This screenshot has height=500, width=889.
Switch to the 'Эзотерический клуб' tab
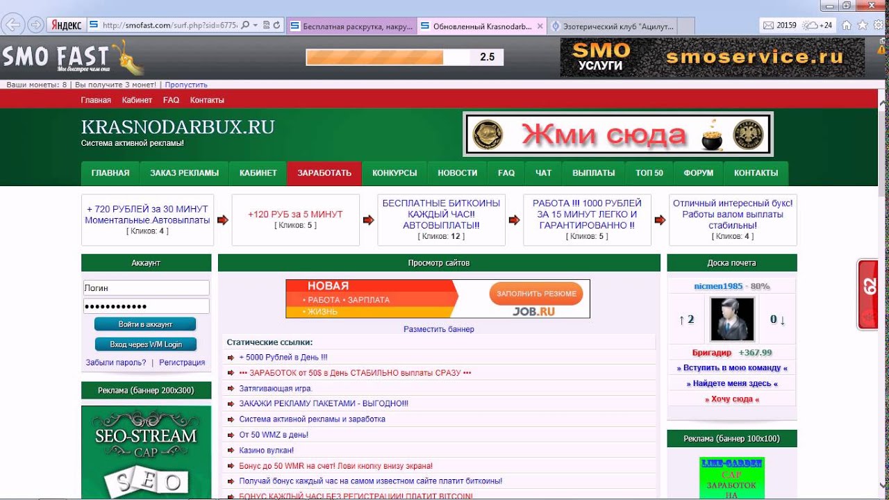pos(611,26)
